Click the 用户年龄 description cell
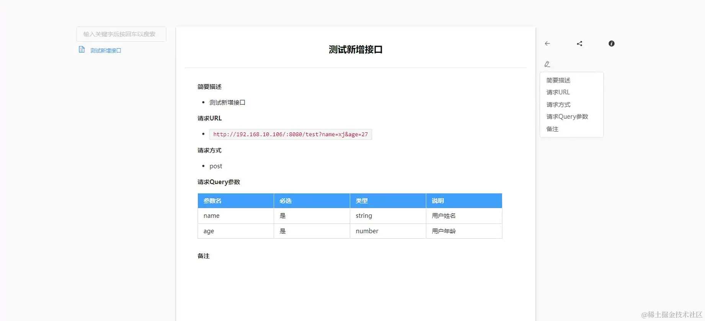 [464, 231]
